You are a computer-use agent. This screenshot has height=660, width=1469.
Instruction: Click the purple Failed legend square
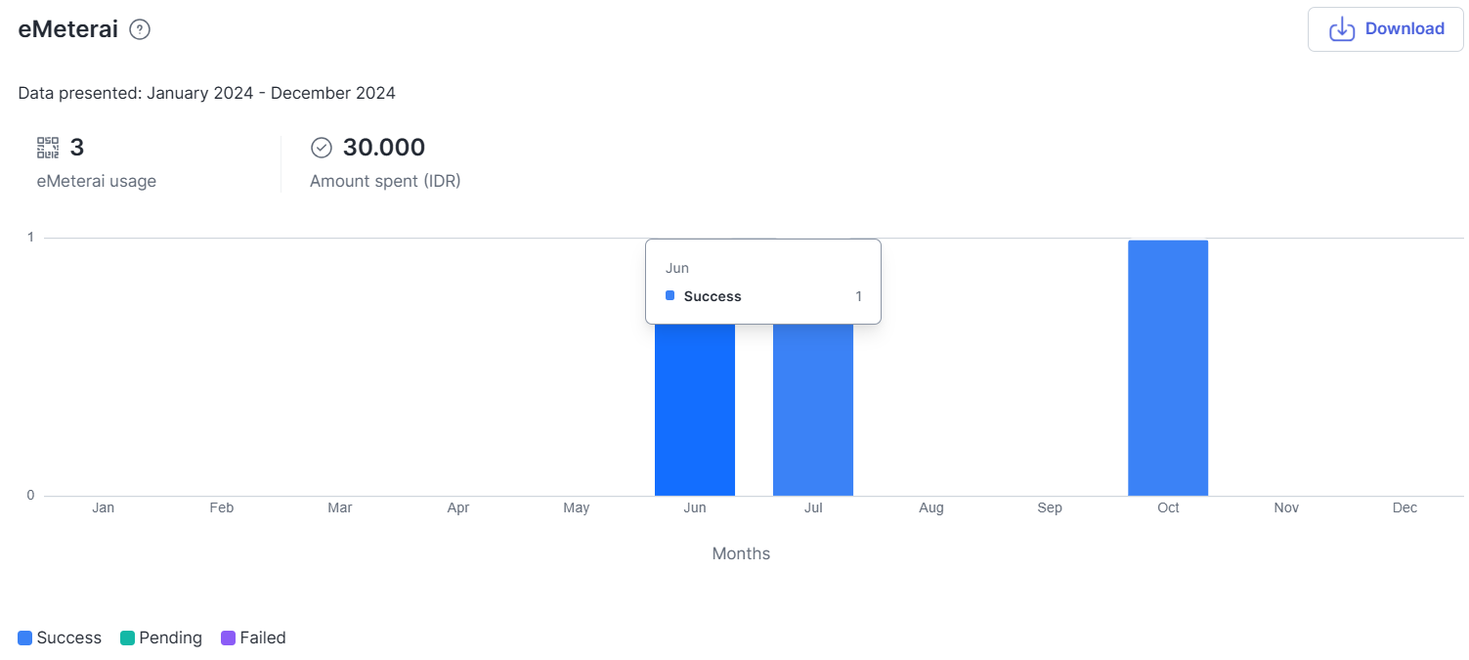pyautogui.click(x=228, y=638)
